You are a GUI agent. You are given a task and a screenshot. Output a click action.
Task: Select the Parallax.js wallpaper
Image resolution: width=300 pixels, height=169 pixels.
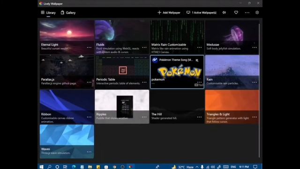point(67,72)
